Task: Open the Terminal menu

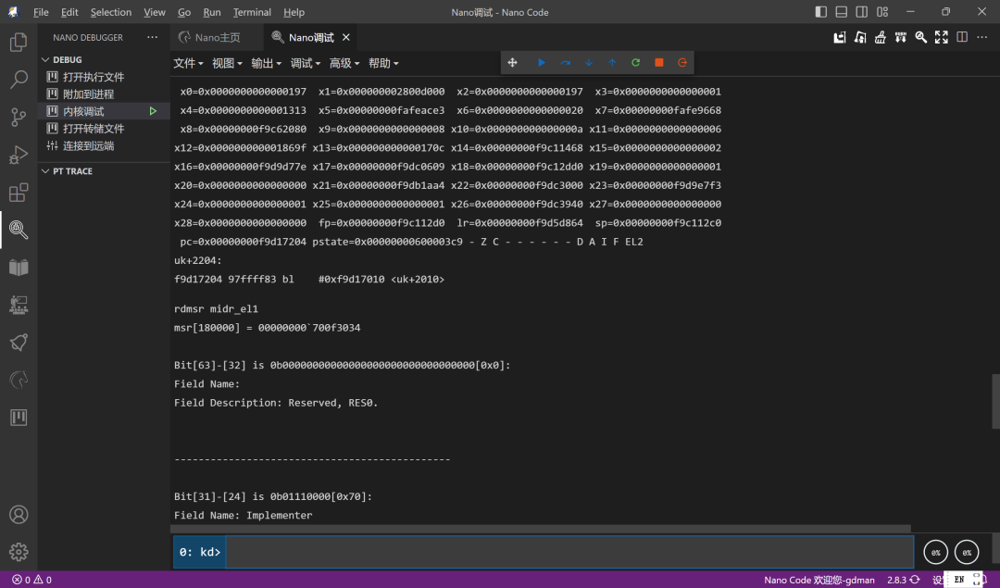Action: click(252, 12)
